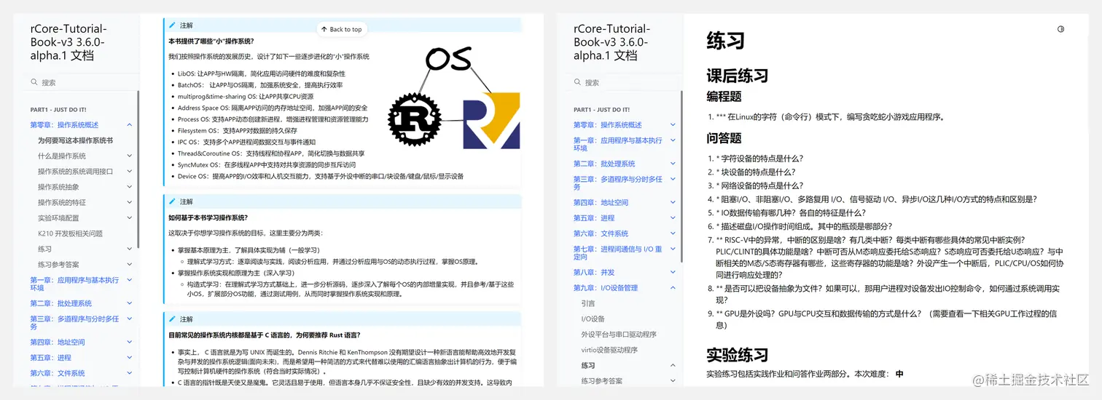The width and height of the screenshot is (1102, 400).
Task: Expand 什么是操作系统 chevron in left sidebar
Action: (x=130, y=156)
